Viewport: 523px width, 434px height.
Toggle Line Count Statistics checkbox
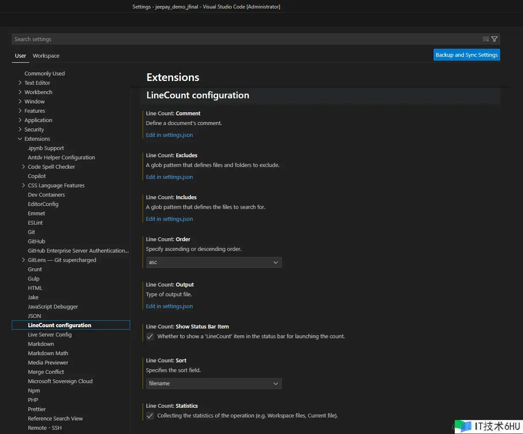click(150, 416)
